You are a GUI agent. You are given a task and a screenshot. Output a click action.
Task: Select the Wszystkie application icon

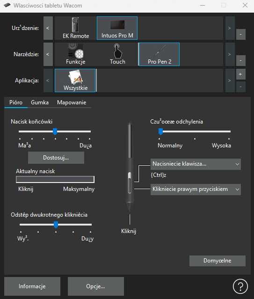coord(75,80)
